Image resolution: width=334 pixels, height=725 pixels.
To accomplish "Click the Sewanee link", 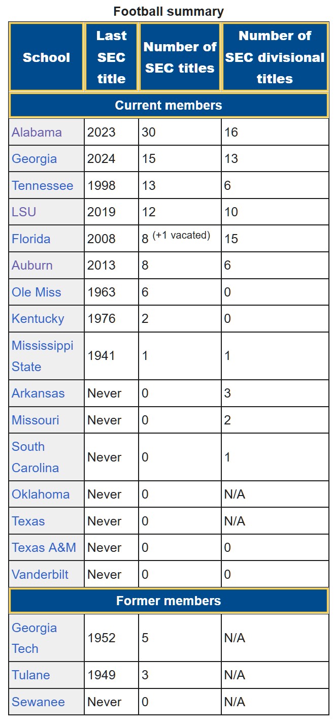I will click(x=38, y=702).
